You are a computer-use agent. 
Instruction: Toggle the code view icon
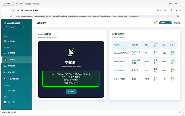click(x=14, y=10)
